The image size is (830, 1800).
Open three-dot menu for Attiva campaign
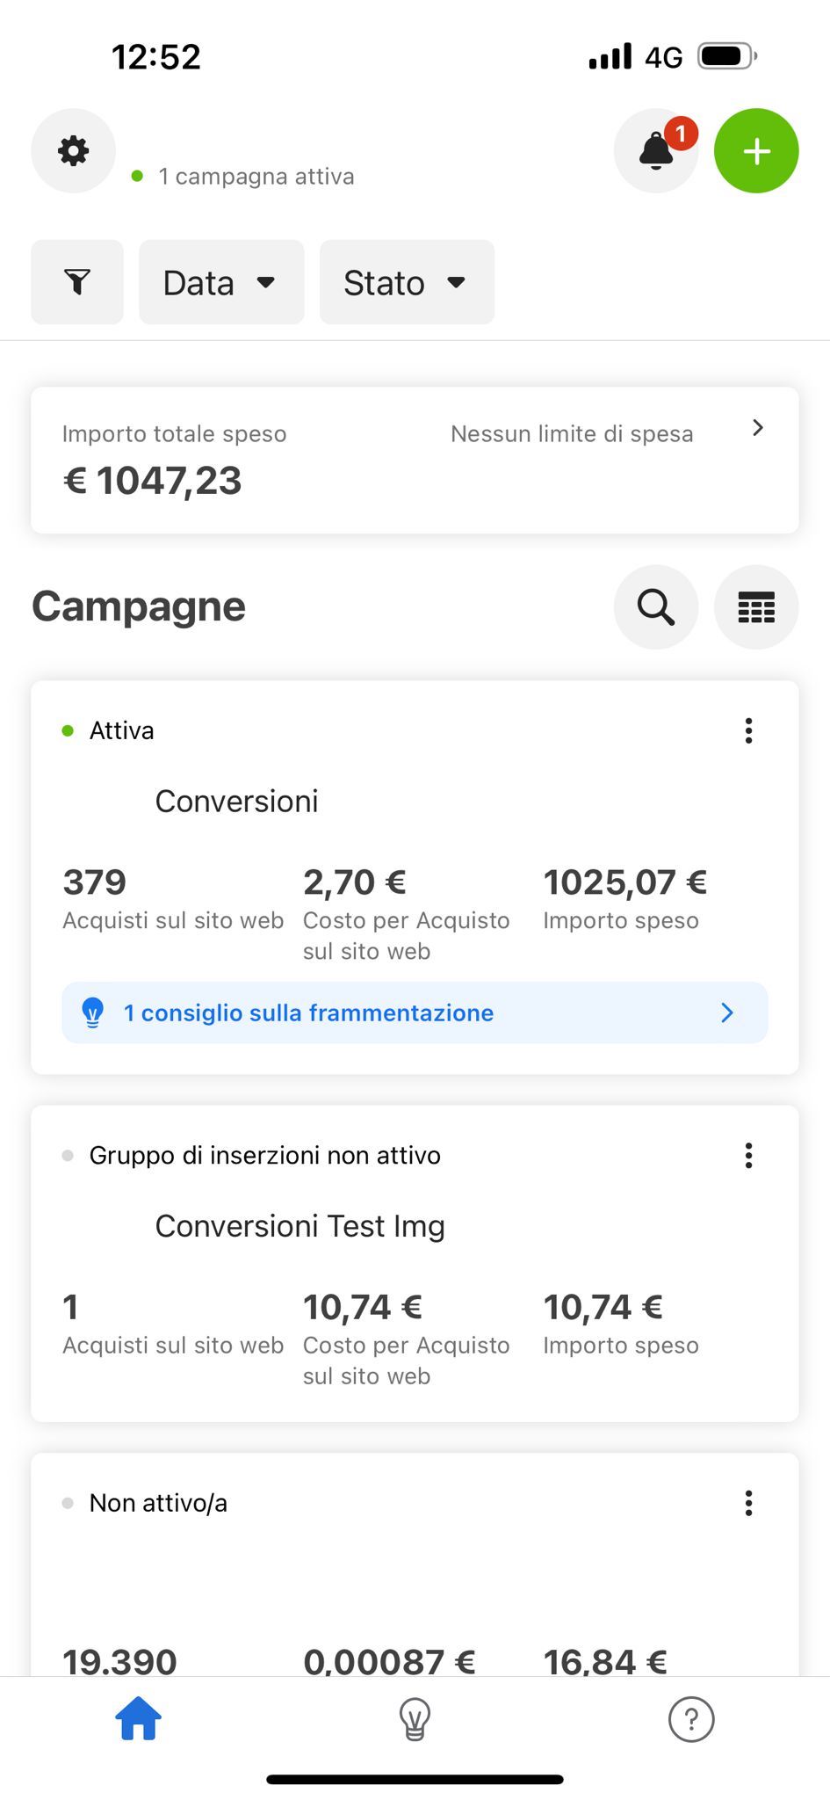click(x=748, y=730)
